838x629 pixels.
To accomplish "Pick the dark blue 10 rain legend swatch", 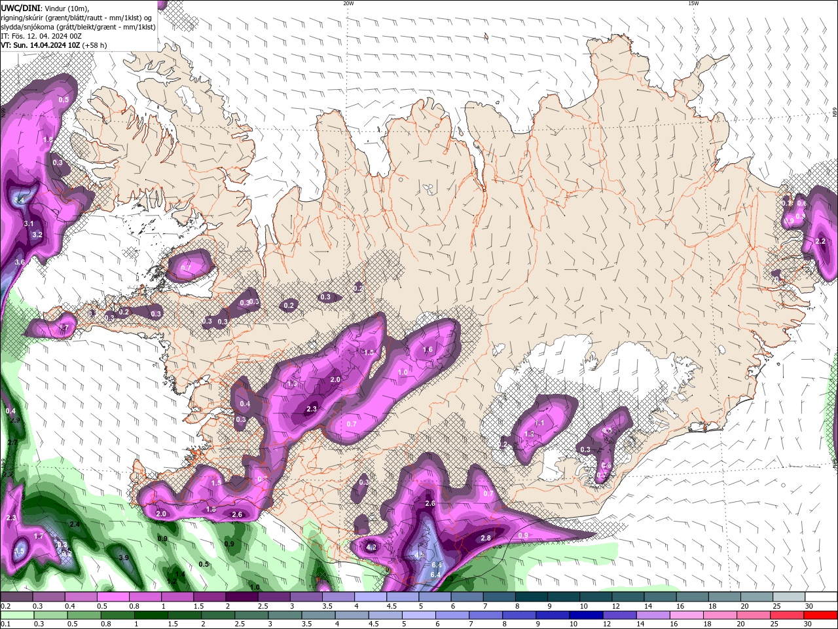I will point(585,615).
